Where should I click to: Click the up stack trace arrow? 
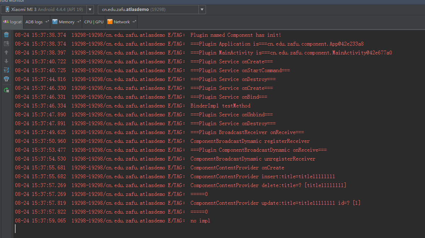(6, 52)
